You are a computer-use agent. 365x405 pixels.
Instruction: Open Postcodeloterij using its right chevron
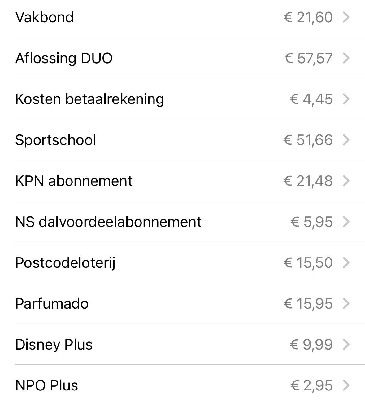[x=346, y=263]
